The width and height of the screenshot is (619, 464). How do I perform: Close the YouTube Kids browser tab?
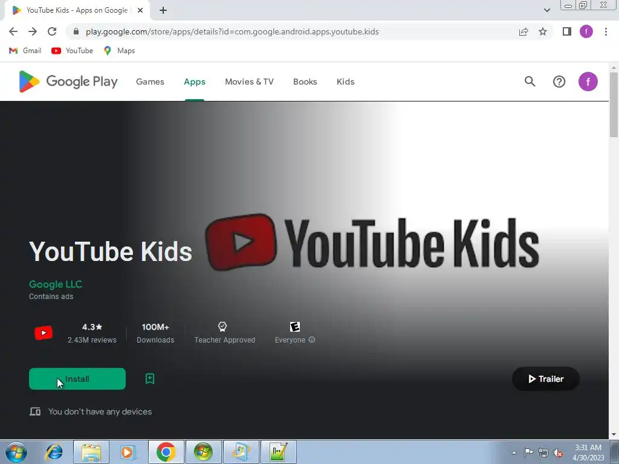[140, 10]
